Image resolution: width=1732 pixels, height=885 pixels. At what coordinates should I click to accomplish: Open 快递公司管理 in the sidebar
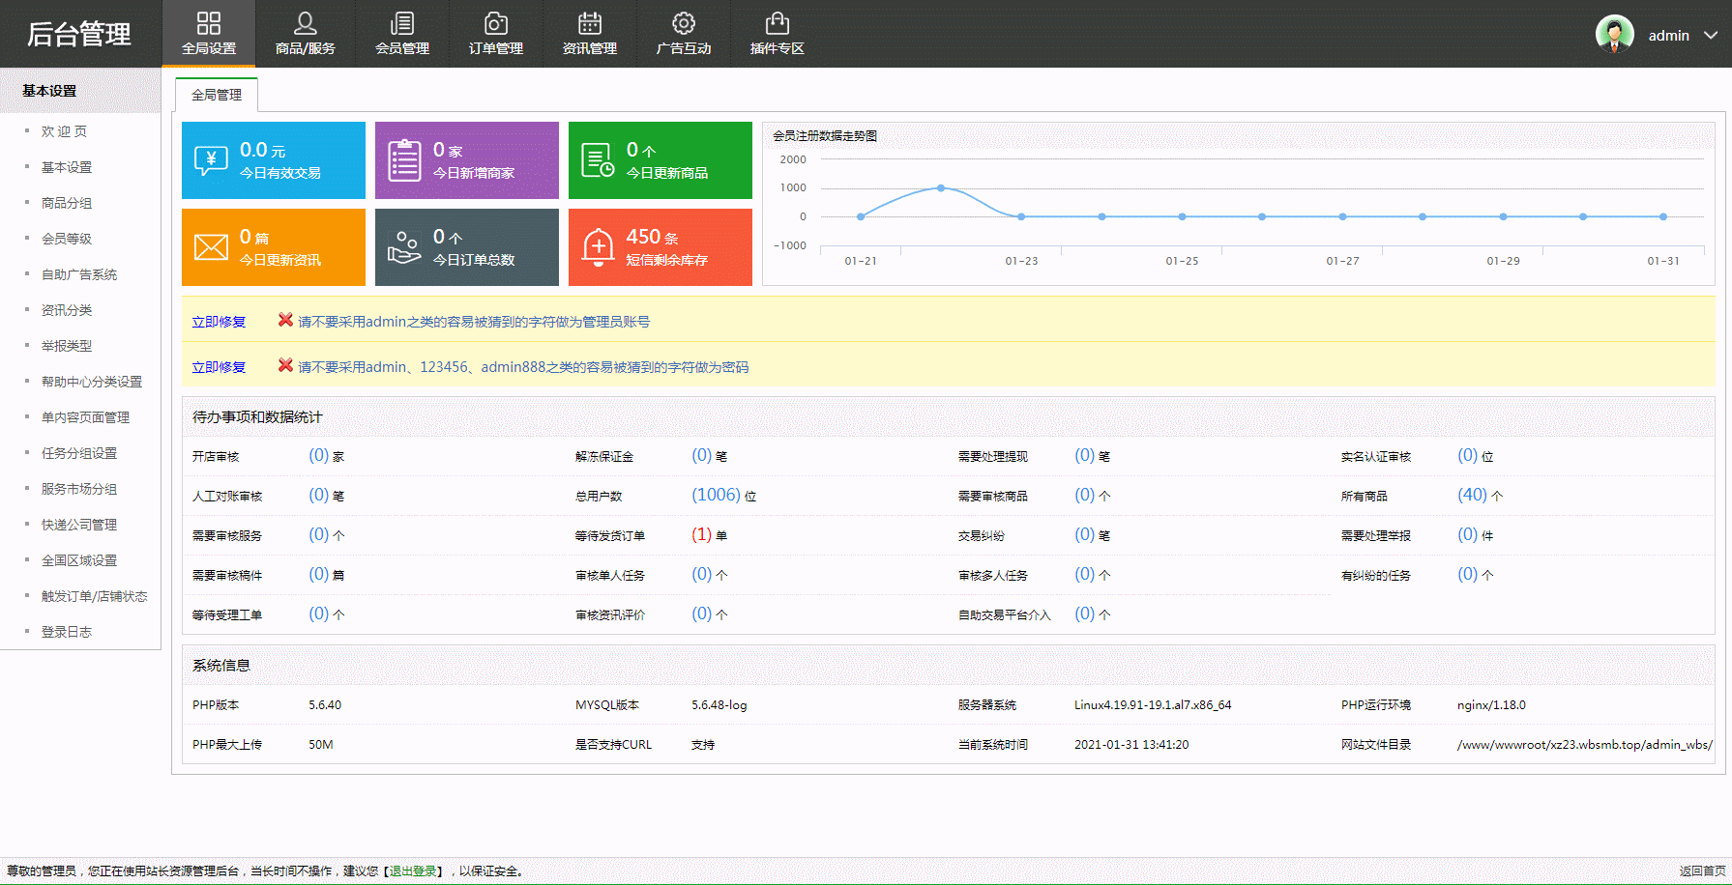tap(79, 525)
